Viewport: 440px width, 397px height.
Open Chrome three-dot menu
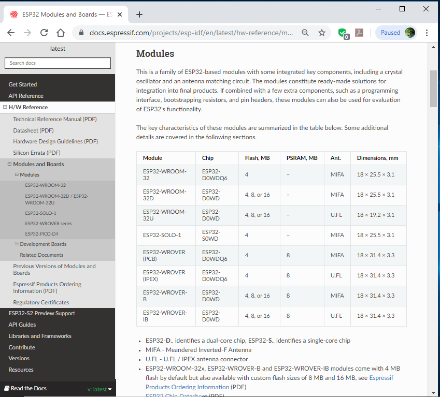(427, 33)
